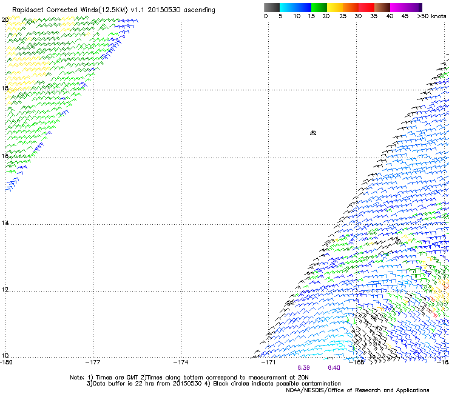The image size is (449, 394).
Task: Click the legend label '45'
Action: tap(405, 16)
